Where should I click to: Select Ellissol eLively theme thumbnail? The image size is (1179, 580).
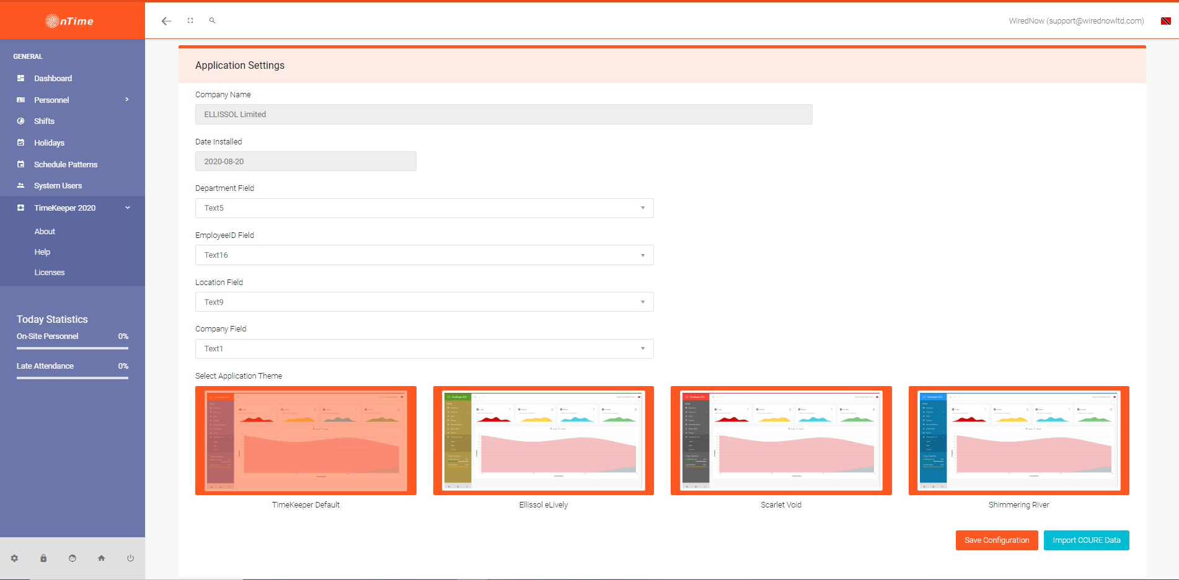tap(544, 441)
